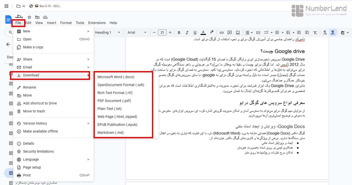Image resolution: width=352 pixels, height=185 pixels.
Task: Open the text color picker
Action: click(x=203, y=33)
